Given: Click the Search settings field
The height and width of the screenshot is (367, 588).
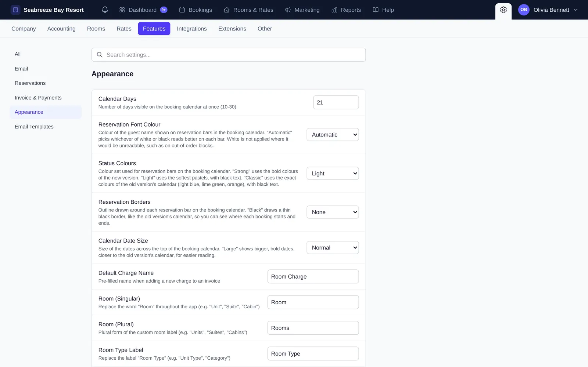Looking at the screenshot, I should [229, 55].
